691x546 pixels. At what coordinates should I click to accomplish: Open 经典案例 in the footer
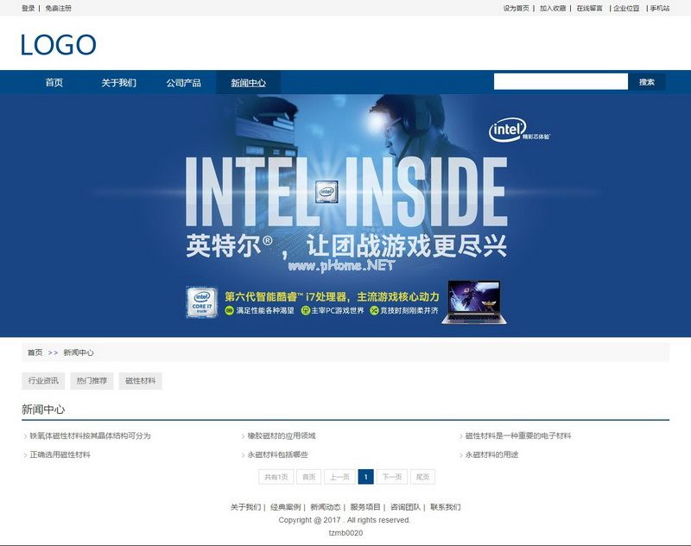(x=285, y=507)
